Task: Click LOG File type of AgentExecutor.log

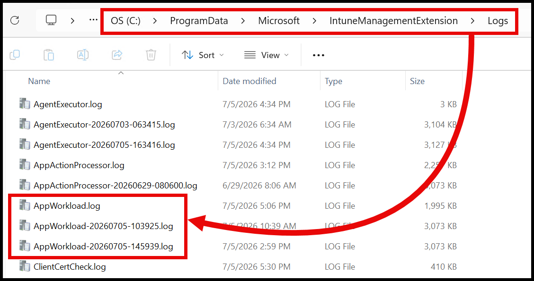Action: coord(340,104)
